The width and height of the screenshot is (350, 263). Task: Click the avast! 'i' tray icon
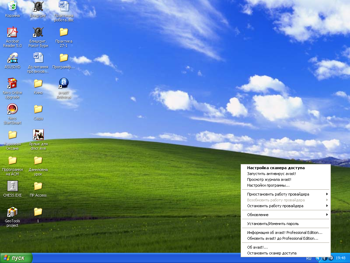click(325, 258)
